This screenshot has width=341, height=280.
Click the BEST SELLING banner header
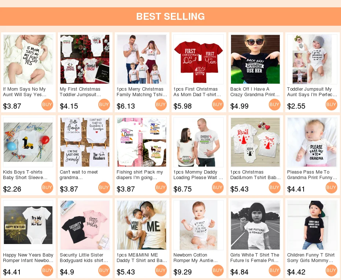click(170, 17)
